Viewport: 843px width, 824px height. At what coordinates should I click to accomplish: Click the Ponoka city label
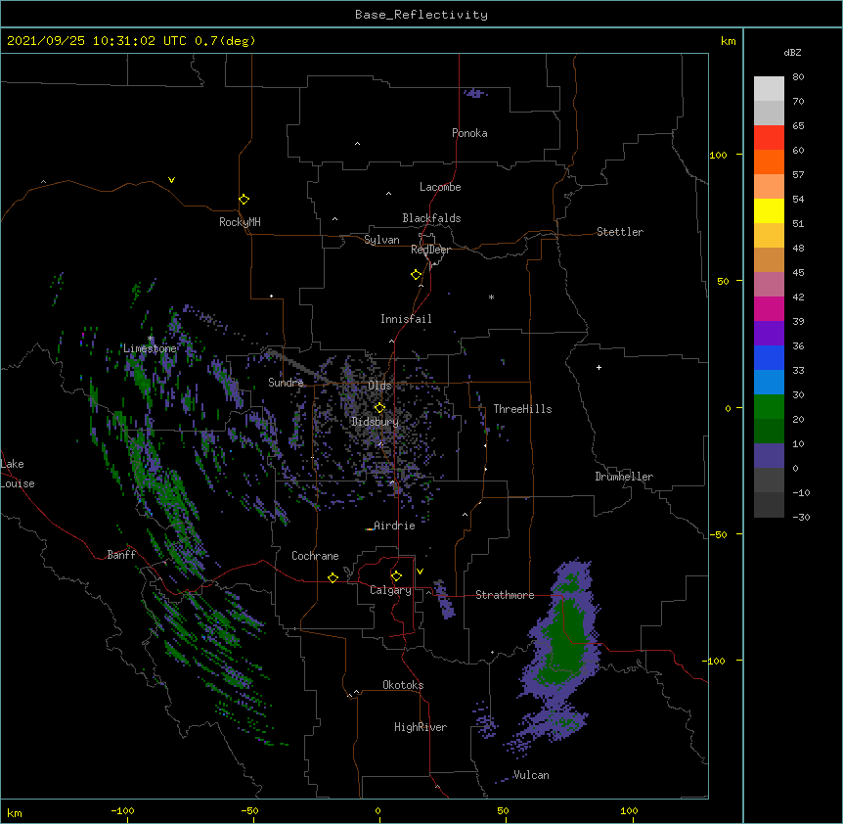coord(469,133)
